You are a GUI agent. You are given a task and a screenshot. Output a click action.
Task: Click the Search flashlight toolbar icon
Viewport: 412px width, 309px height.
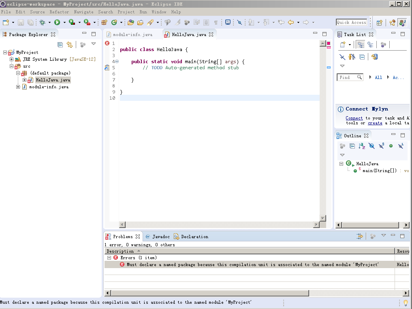[150, 22]
